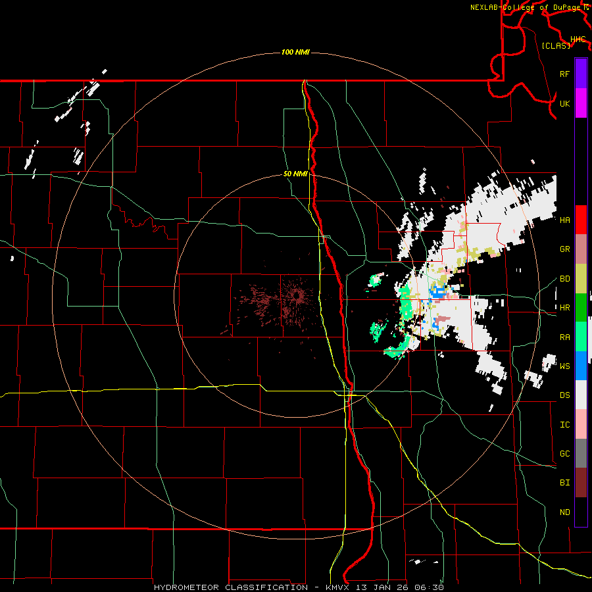Click the red HA swatch in the legend
592x592 pixels.
tap(581, 220)
